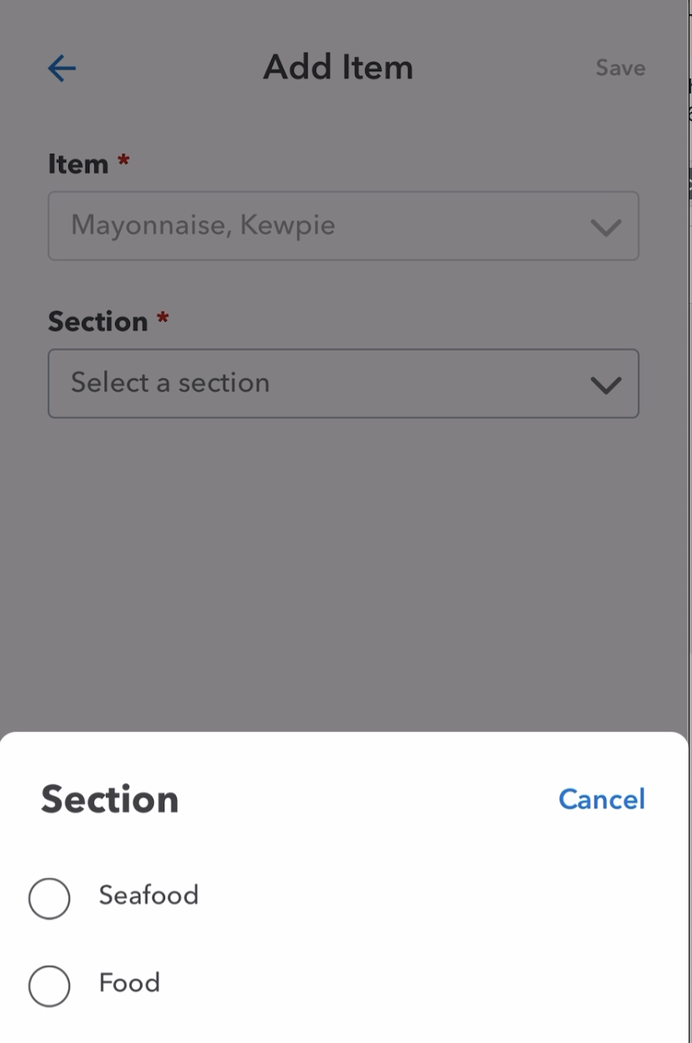The width and height of the screenshot is (692, 1043).
Task: Cancel the Section picker sheet
Action: pyautogui.click(x=601, y=799)
